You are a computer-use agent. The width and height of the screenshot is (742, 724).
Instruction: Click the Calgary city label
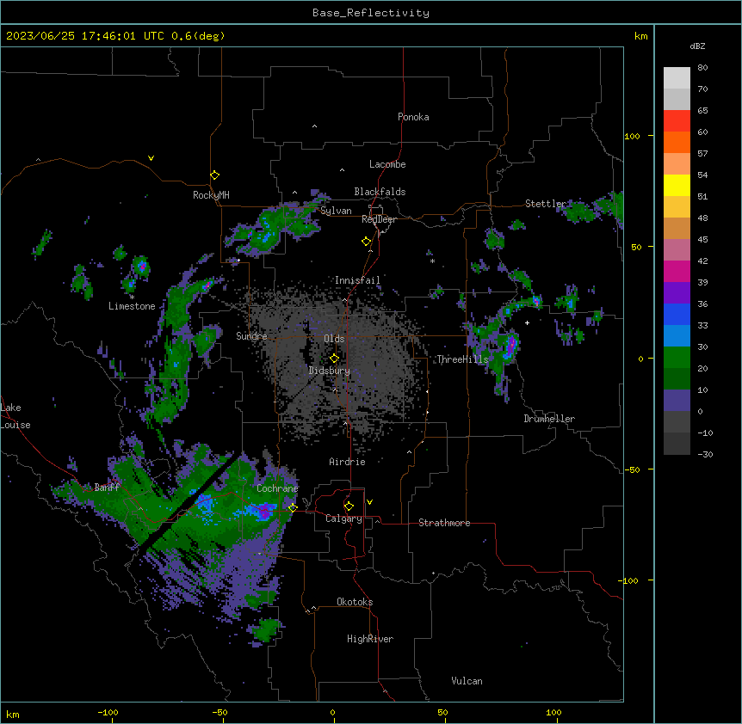click(x=343, y=518)
